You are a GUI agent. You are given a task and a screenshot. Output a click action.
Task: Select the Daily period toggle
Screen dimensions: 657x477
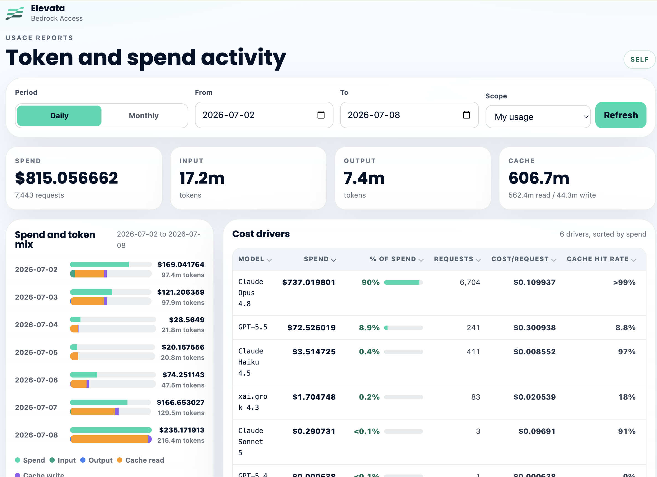[x=59, y=116]
